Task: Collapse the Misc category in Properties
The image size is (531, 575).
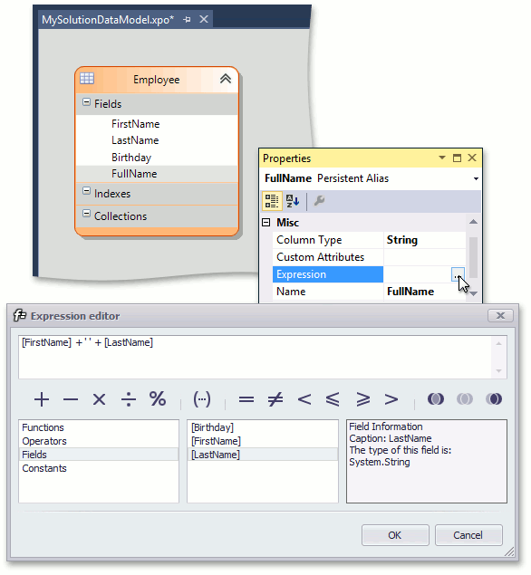Action: [266, 222]
